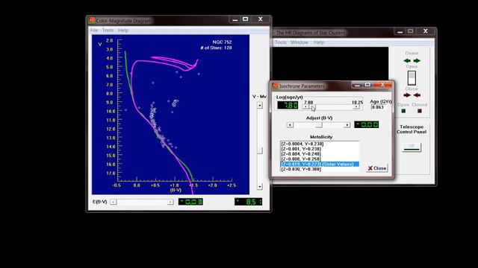This screenshot has width=478, height=268.
Task: Click the Adjust (B-V) slider thumb
Action: [x=319, y=125]
